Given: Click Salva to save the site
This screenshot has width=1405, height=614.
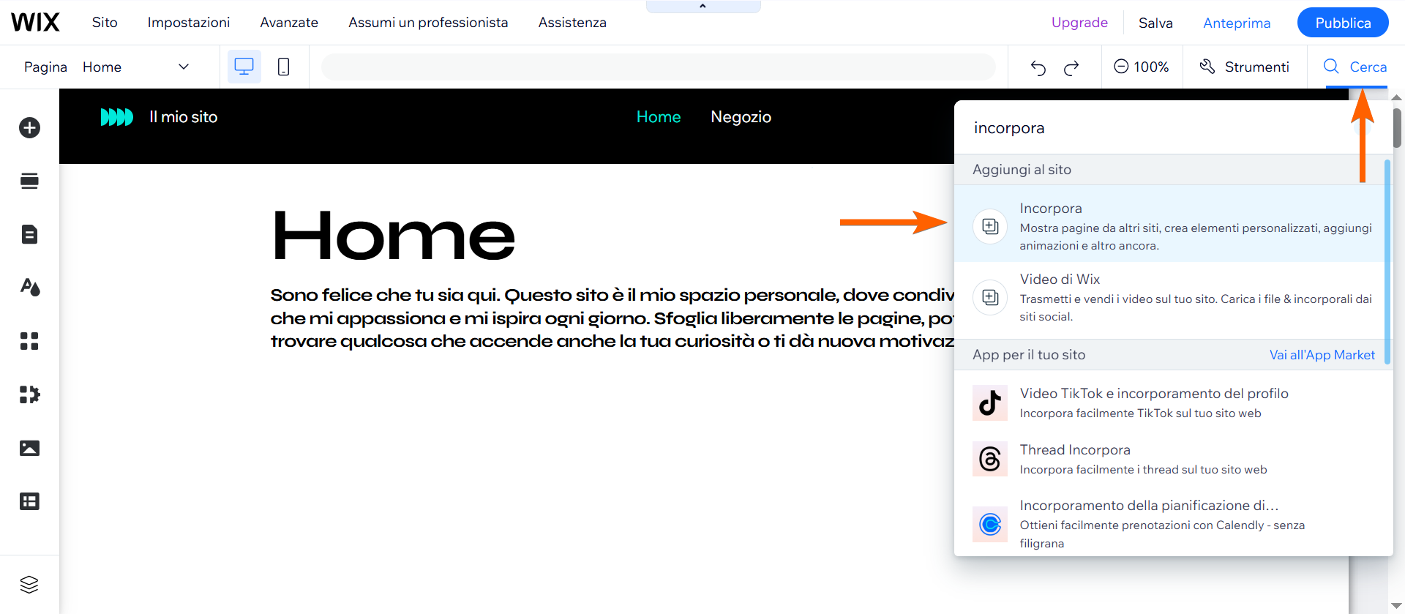Looking at the screenshot, I should [1155, 23].
